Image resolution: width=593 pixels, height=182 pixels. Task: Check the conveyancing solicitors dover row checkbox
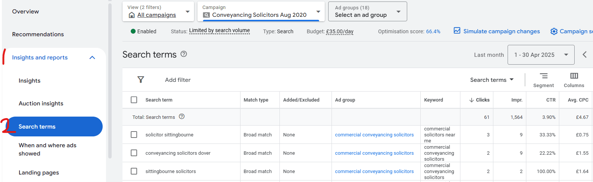[x=134, y=153]
